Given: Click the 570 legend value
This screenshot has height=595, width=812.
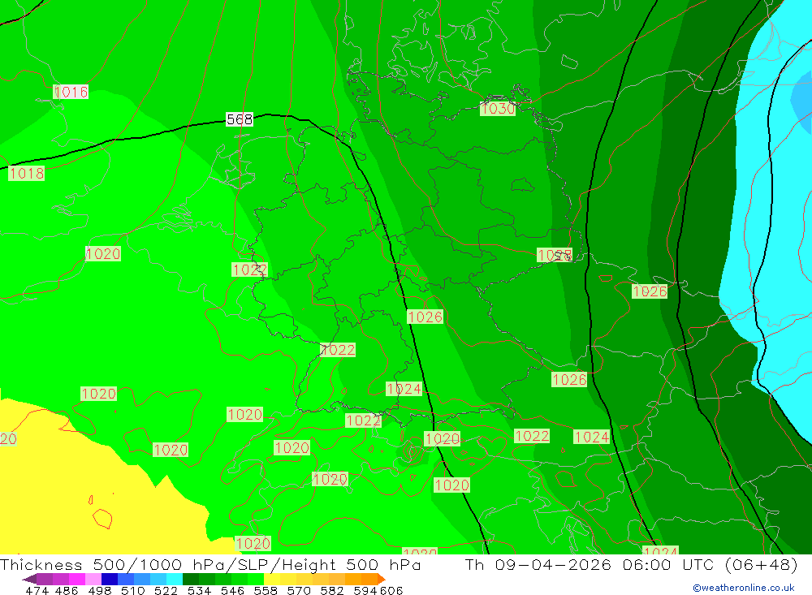Looking at the screenshot, I should (299, 590).
